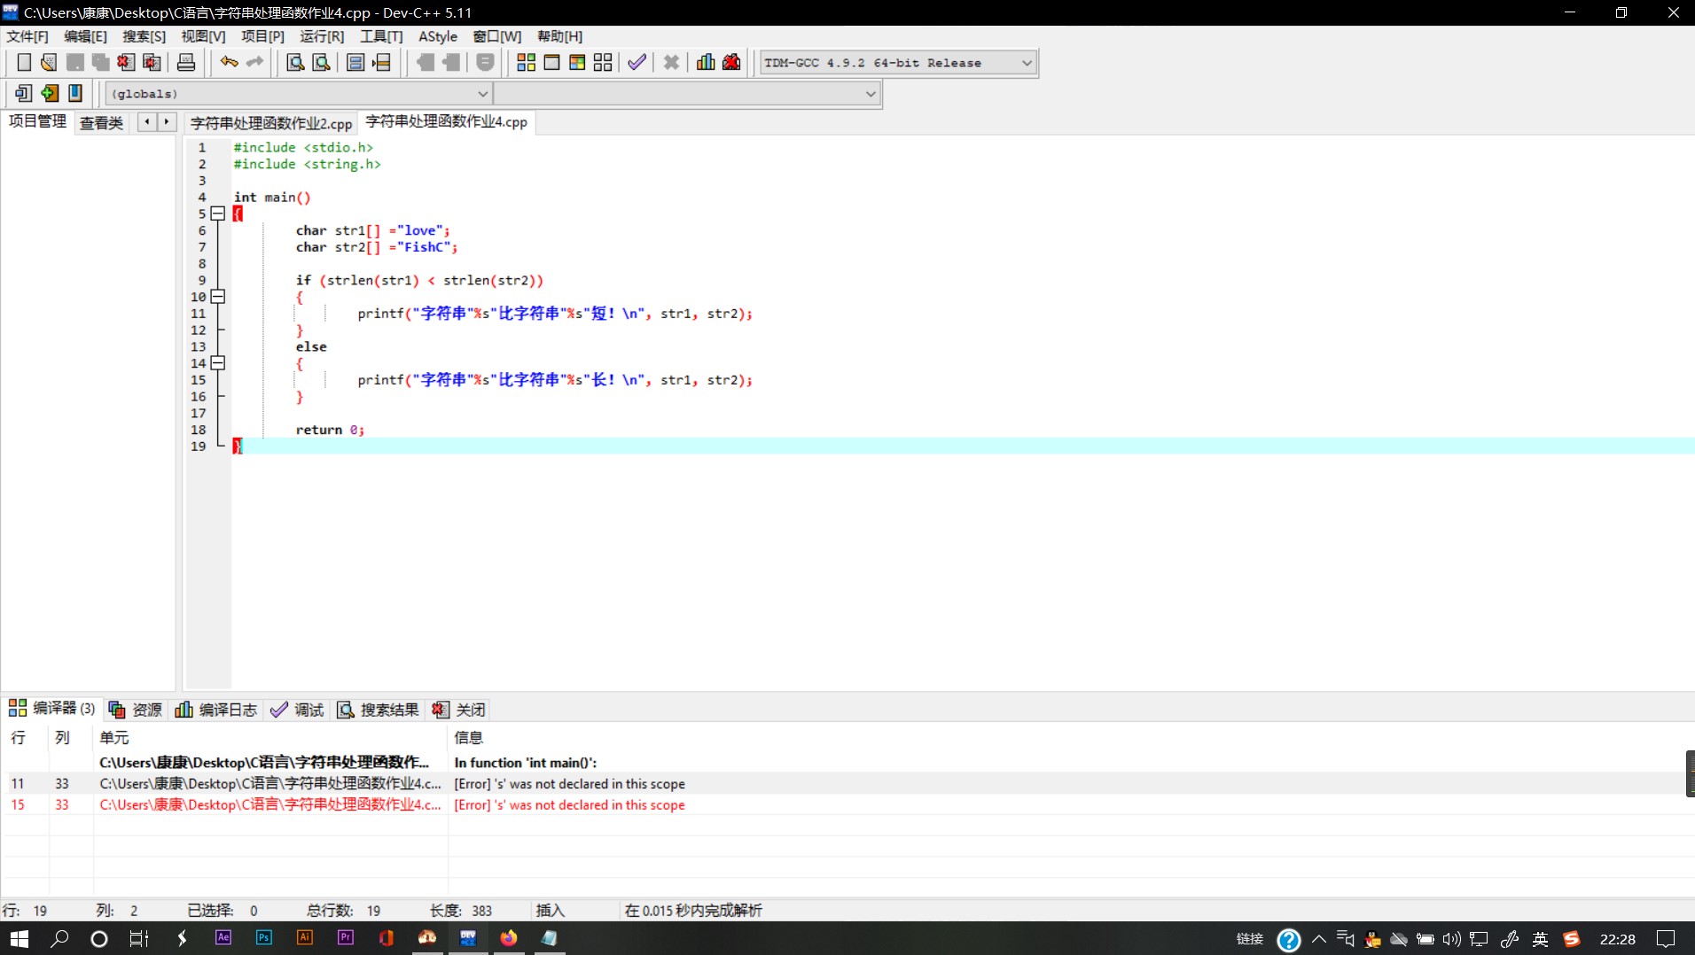Viewport: 1695px width, 955px height.
Task: Open the 视图[V] menu
Action: [203, 36]
